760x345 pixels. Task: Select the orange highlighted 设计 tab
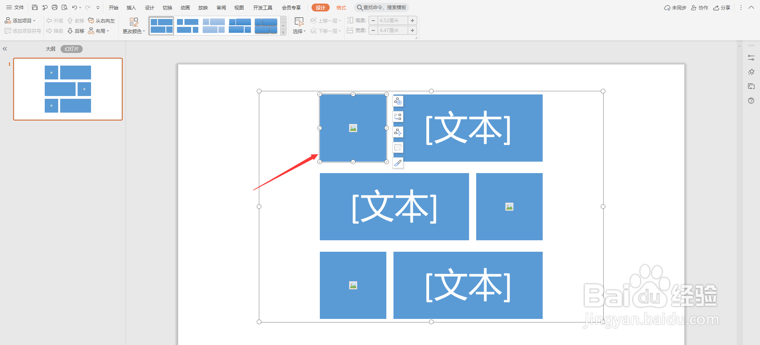(x=321, y=8)
